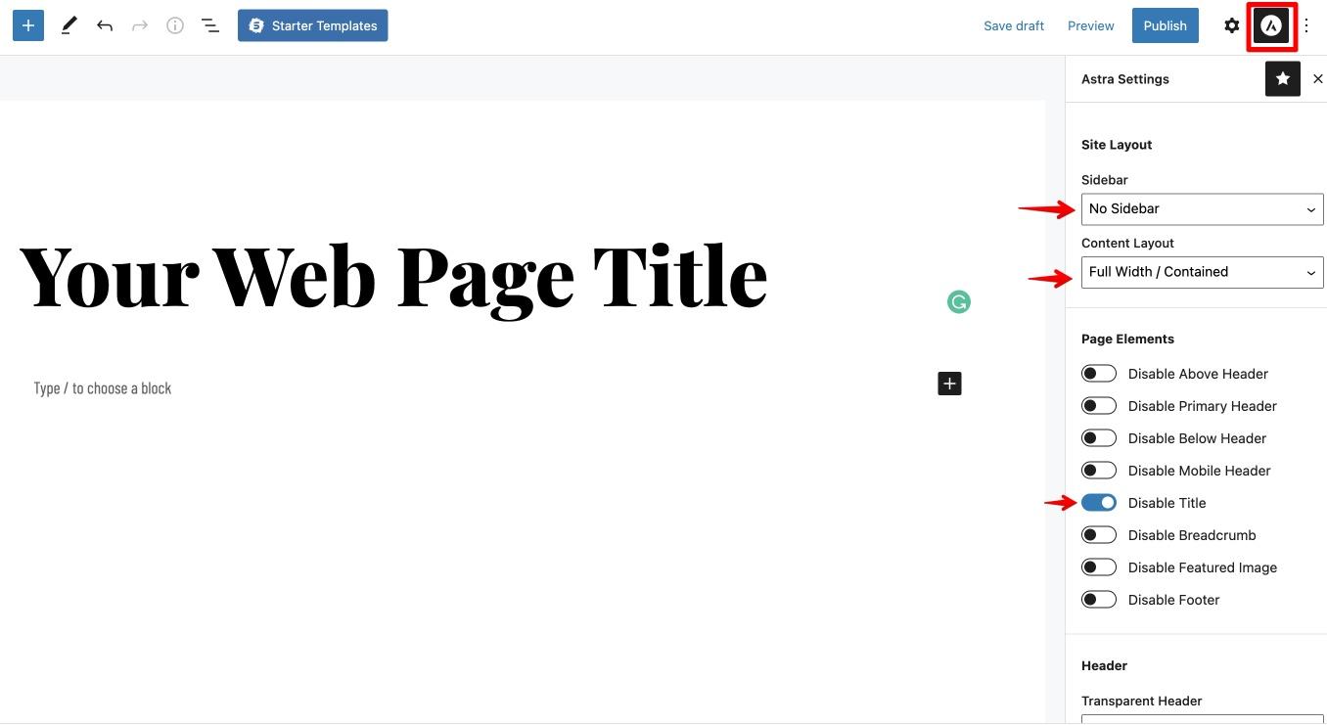Screen dimensions: 1327x725
Task: Pin Astra Settings with the star icon
Action: pos(1282,78)
